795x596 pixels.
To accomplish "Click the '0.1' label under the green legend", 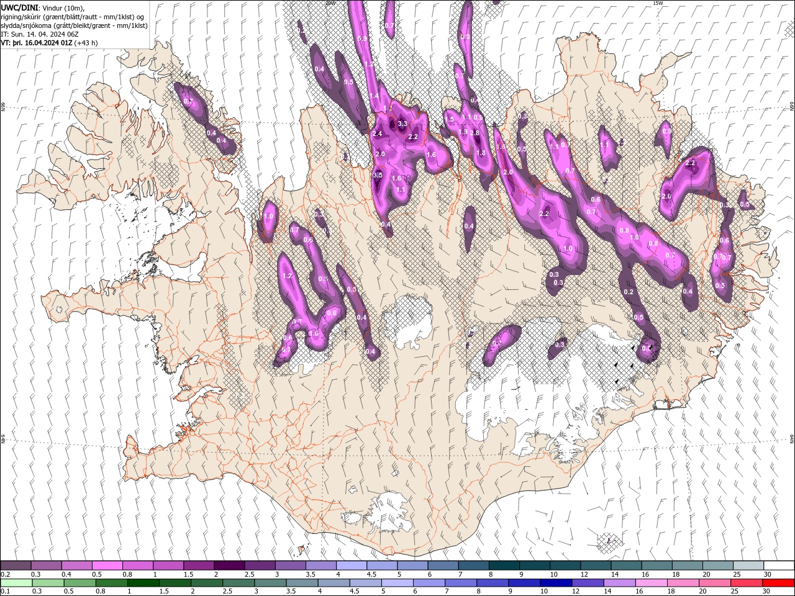I will click(4, 592).
